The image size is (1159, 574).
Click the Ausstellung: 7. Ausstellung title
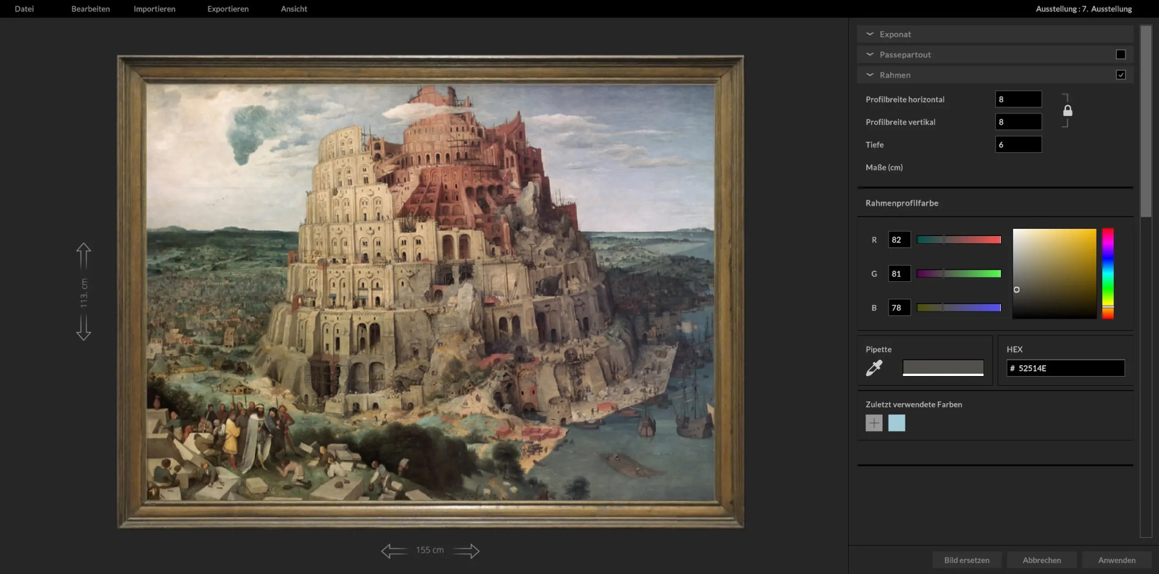(x=1084, y=9)
